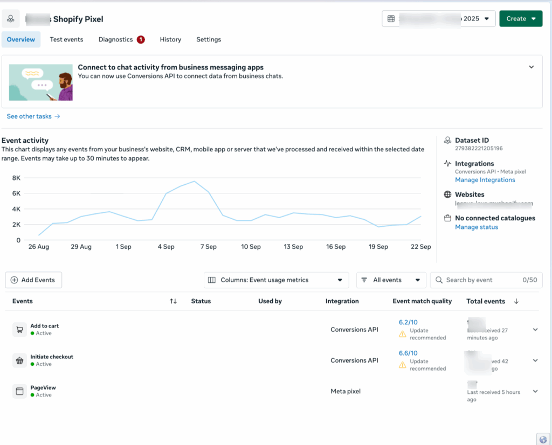Collapse the Connect to chat activity banner

531,67
